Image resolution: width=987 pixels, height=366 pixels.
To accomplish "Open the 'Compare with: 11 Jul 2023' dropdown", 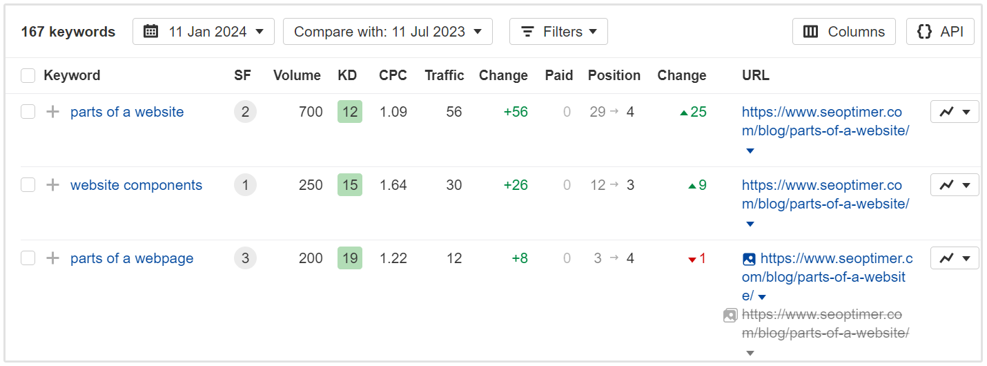I will tap(387, 32).
